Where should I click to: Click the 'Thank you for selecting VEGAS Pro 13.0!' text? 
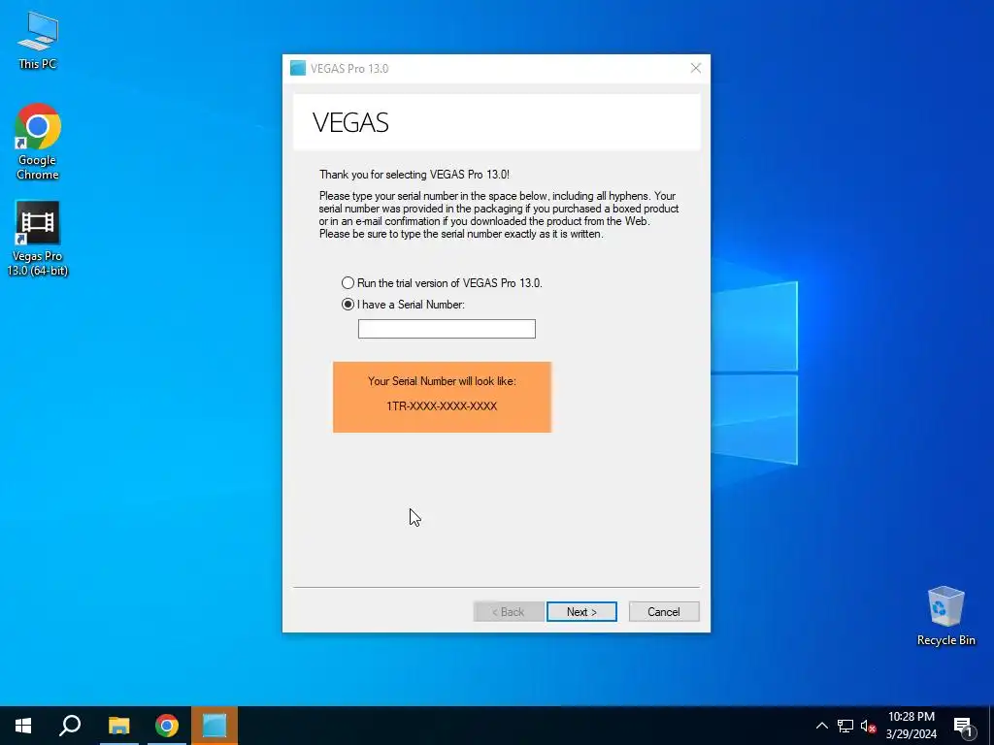coord(414,175)
